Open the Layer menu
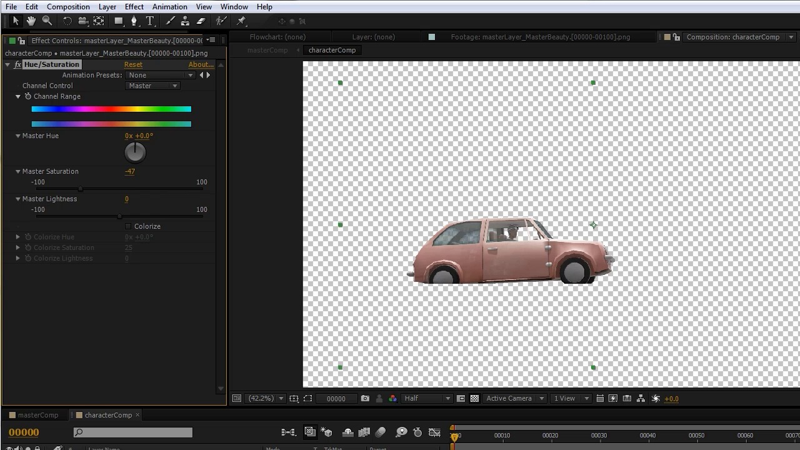Screen dimensions: 800x450 107,7
